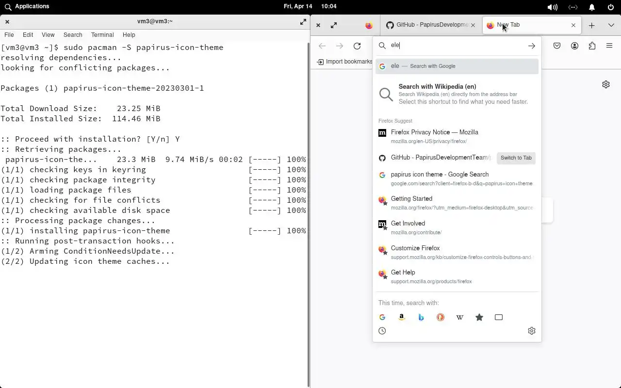Image resolution: width=621 pixels, height=388 pixels.
Task: Click the Firefox Suggest section label
Action: tap(395, 121)
